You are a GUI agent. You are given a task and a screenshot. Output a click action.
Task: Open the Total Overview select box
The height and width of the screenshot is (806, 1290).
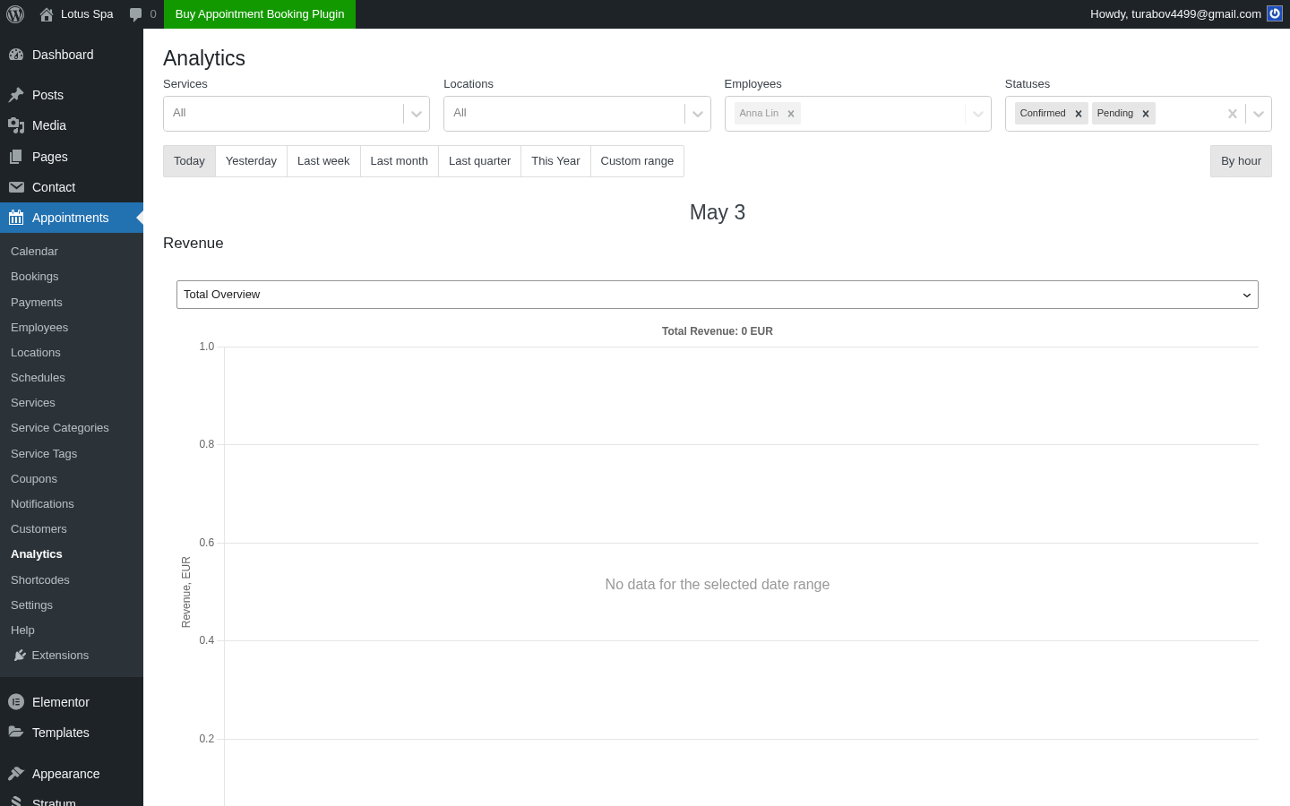[x=718, y=295]
